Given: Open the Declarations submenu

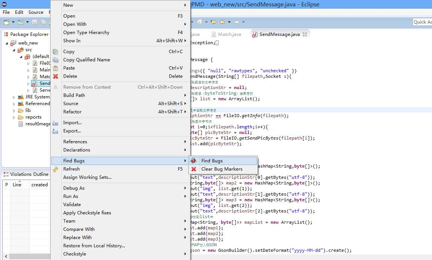Looking at the screenshot, I should [x=121, y=150].
